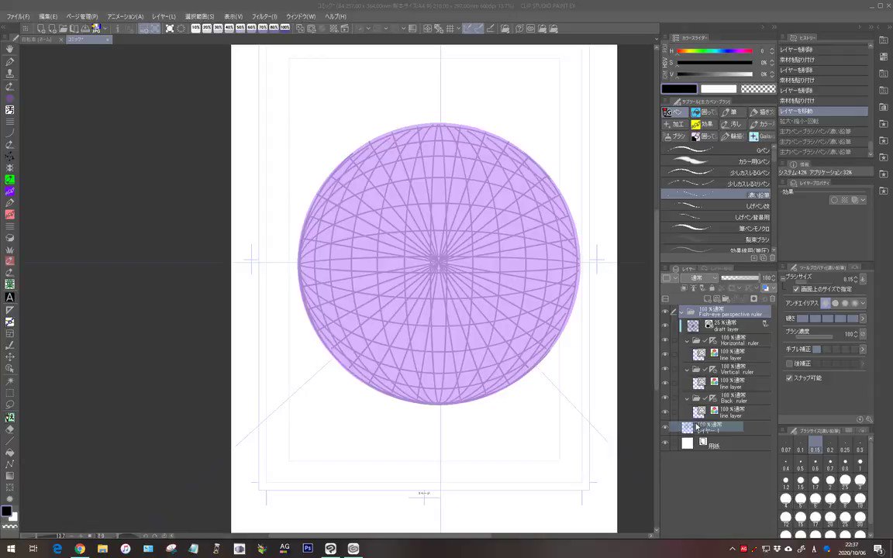Select the Hand tool in the toolbox
This screenshot has height=558, width=893.
(x=9, y=50)
